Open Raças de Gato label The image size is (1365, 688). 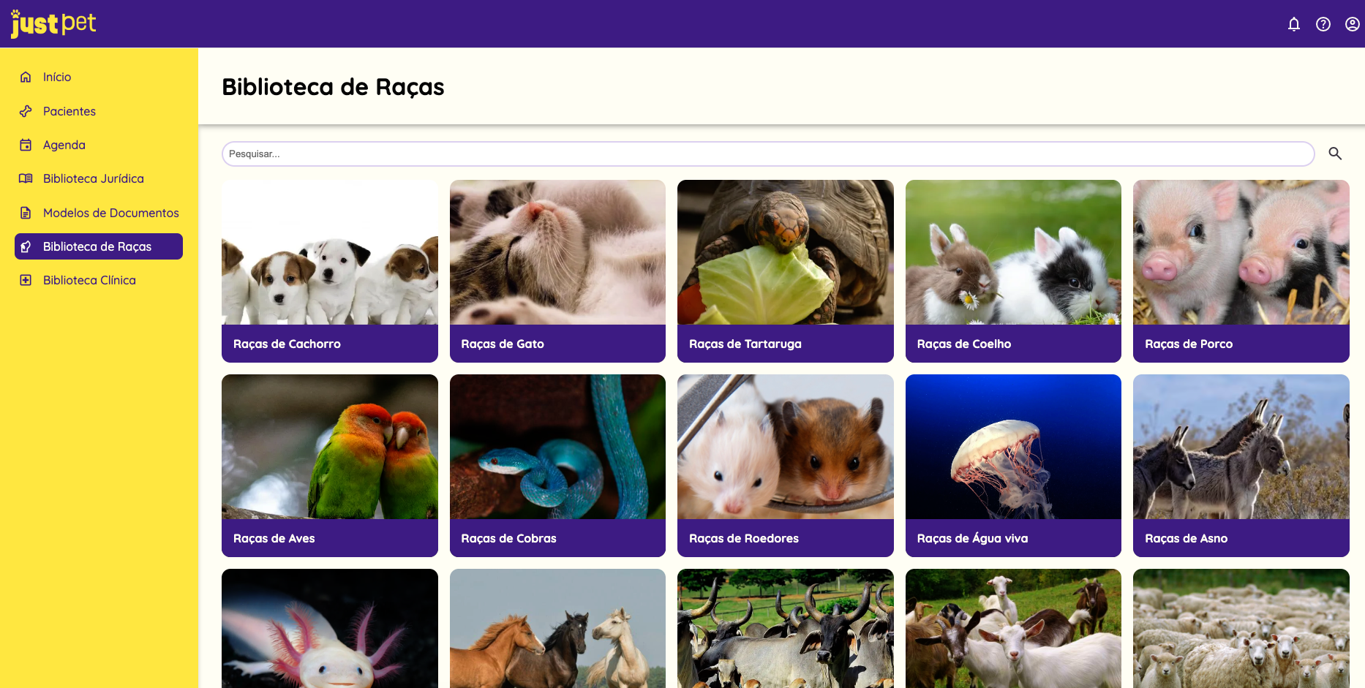tap(503, 344)
